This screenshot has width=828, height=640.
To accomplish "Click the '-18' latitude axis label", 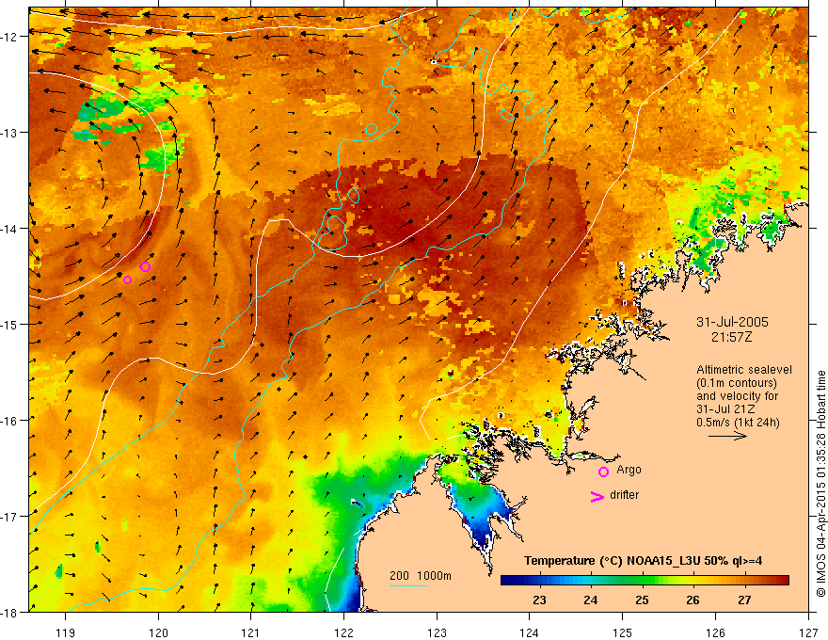I will 9,612.
